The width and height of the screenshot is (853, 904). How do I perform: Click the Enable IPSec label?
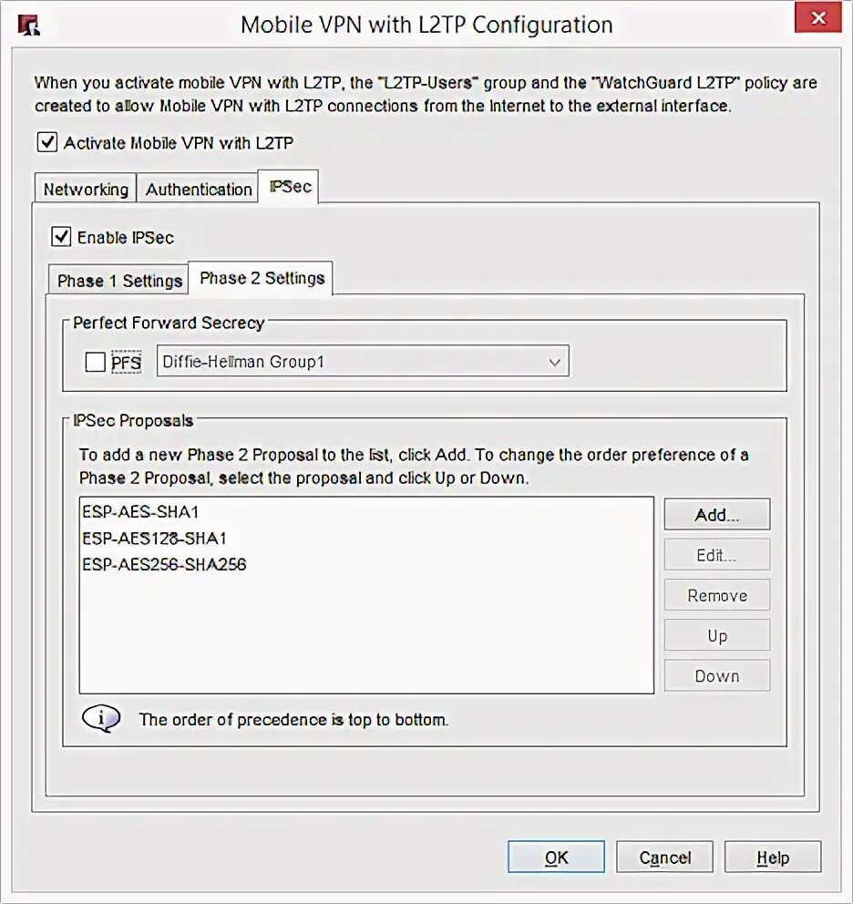click(125, 237)
